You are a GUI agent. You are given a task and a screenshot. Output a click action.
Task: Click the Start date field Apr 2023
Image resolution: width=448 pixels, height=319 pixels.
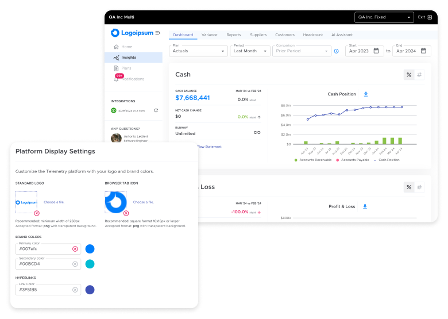[x=364, y=51]
